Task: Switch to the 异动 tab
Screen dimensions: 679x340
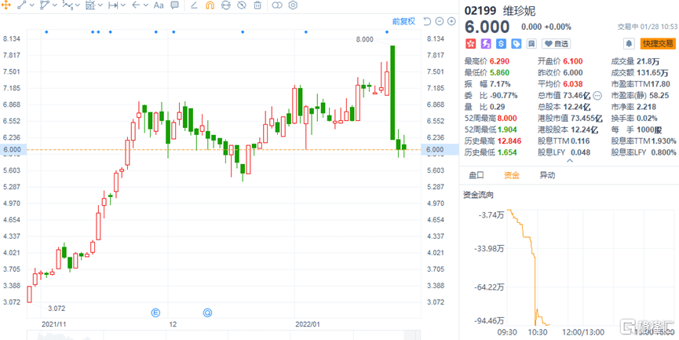Action: [547, 176]
